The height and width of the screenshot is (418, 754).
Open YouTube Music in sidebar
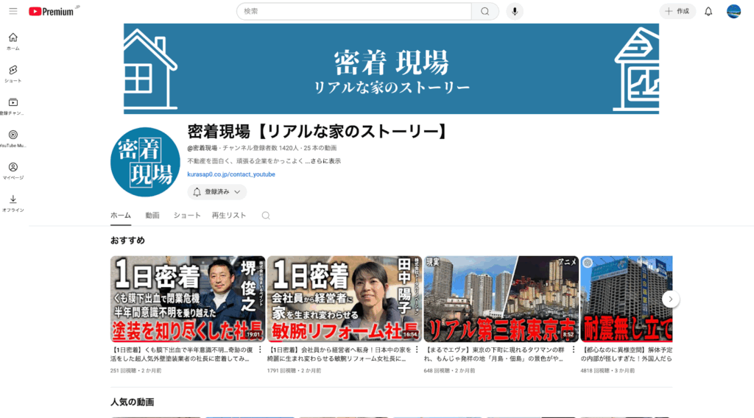13,138
